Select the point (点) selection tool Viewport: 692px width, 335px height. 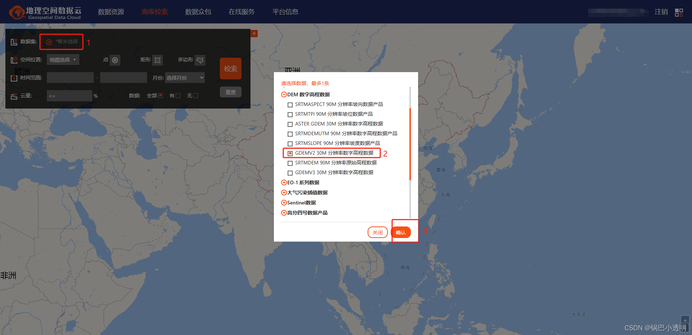(115, 60)
